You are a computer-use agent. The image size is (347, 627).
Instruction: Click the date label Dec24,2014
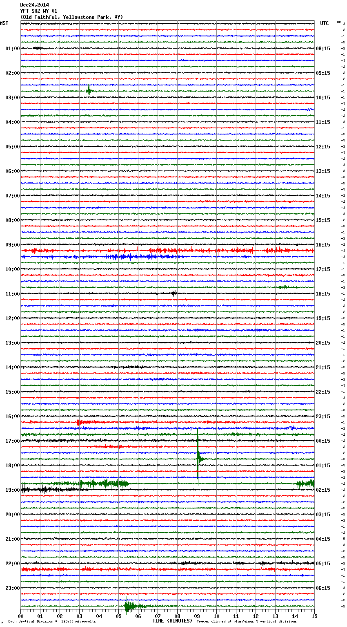(x=35, y=5)
